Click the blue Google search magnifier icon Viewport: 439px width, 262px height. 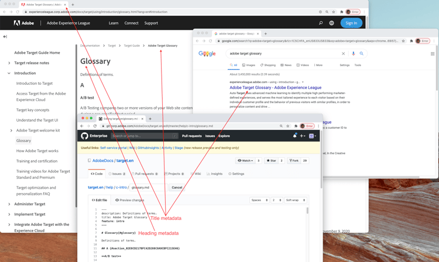coord(362,53)
